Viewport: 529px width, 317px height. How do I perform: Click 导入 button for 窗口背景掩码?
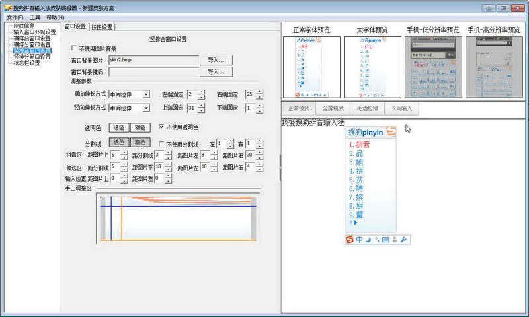[216, 72]
